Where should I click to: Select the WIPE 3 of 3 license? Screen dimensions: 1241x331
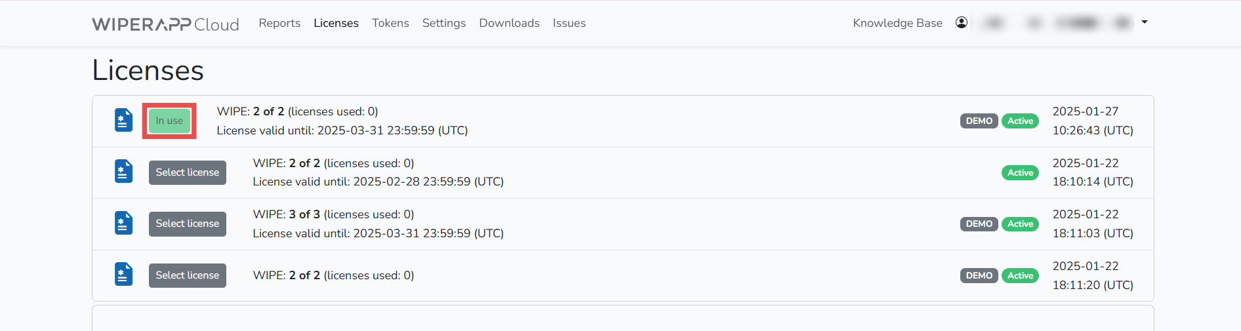tap(188, 224)
